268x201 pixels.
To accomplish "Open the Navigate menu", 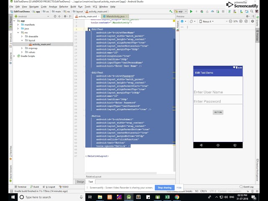I will pyautogui.click(x=34, y=7).
